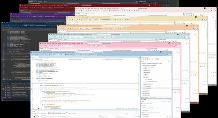Click the Description column header in Error List
This screenshot has width=218, height=118.
44,115
